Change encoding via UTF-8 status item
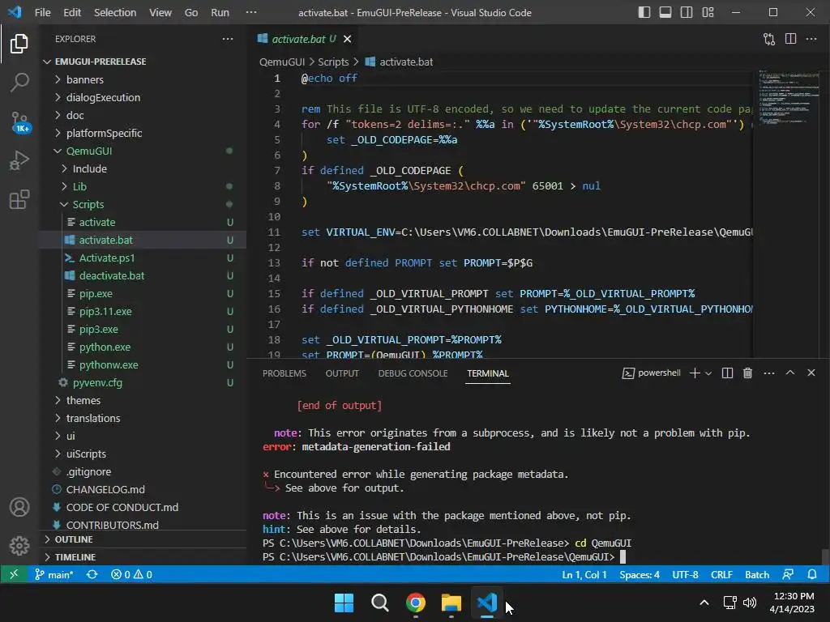The image size is (830, 622). pos(685,574)
